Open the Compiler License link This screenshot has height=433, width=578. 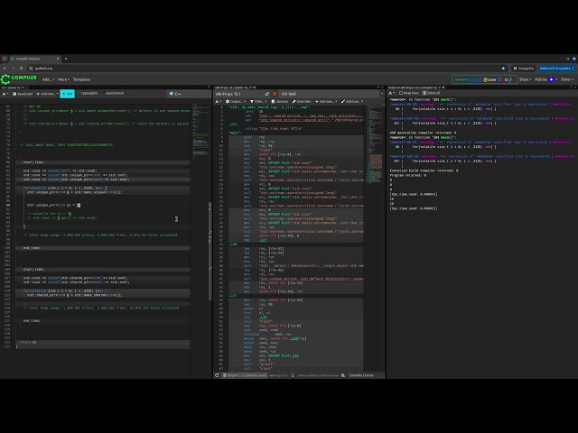361,375
